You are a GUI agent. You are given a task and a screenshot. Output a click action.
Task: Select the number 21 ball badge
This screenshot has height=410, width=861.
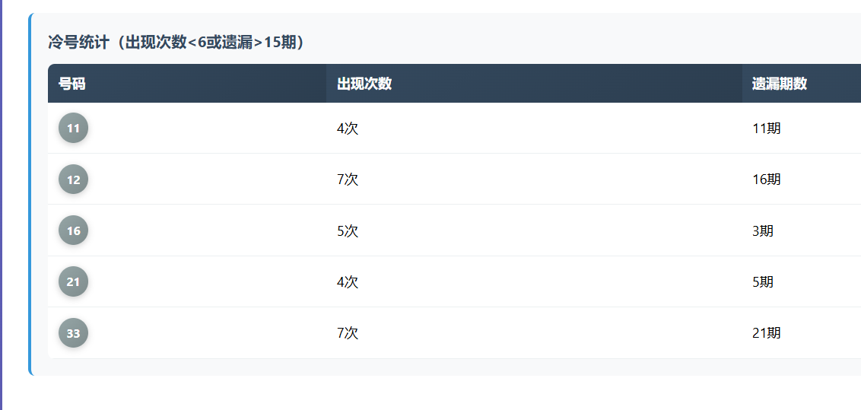pos(73,281)
